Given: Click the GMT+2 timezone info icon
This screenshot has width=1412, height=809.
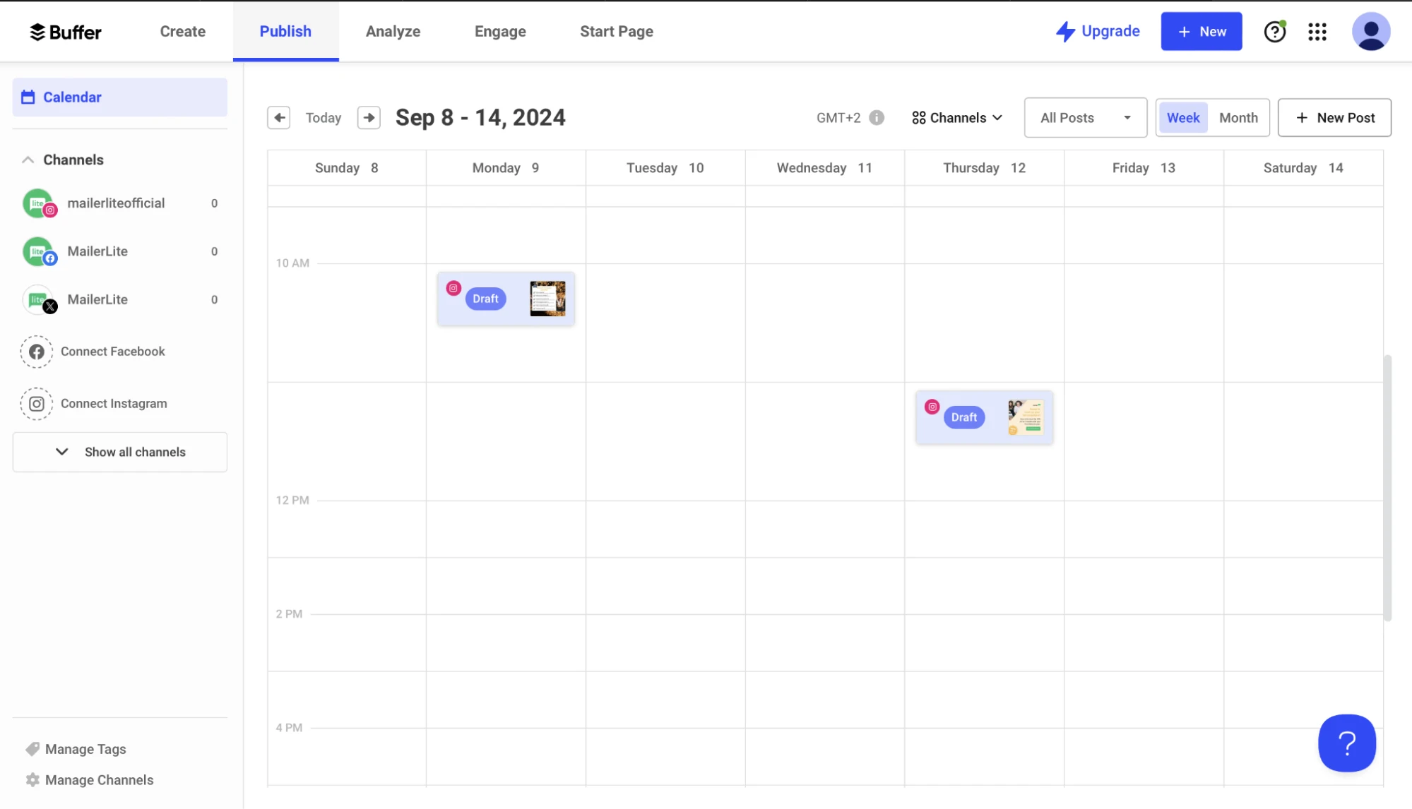Looking at the screenshot, I should (878, 117).
